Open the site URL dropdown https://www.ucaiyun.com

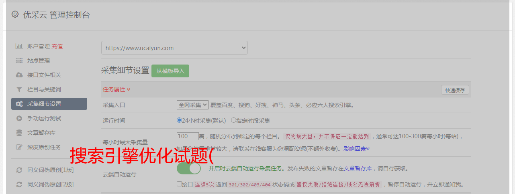pyautogui.click(x=174, y=48)
